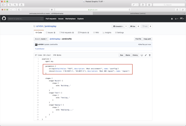Reload the page in Safari
The width and height of the screenshot is (186, 126).
[x=130, y=10]
